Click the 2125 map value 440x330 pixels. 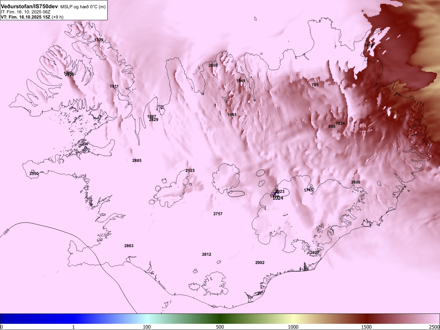(190, 170)
